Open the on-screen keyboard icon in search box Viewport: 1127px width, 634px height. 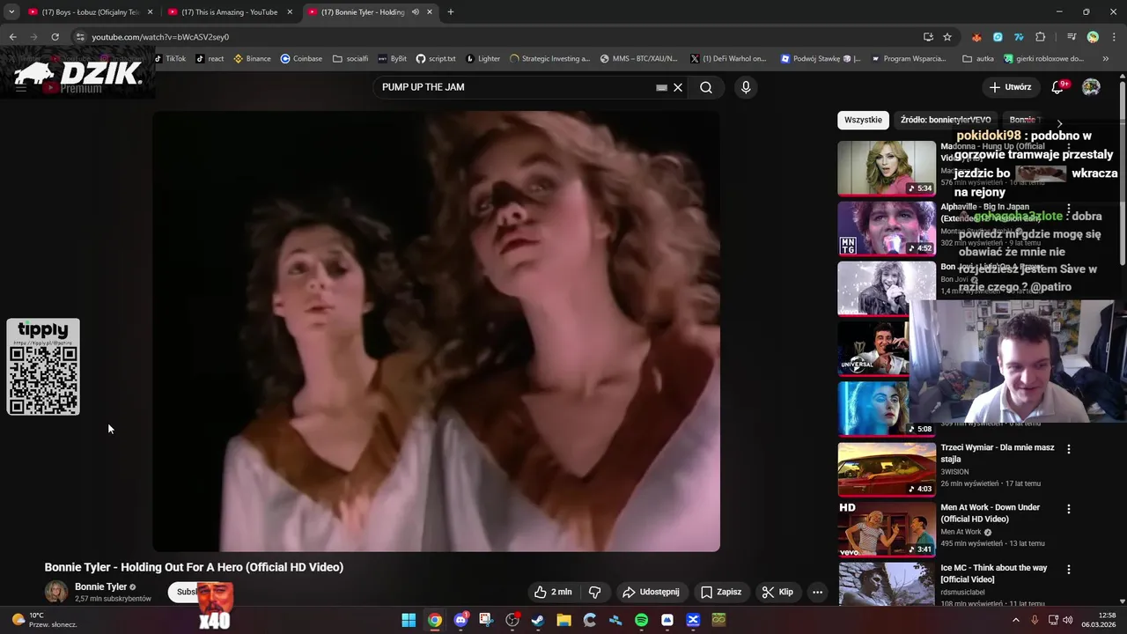click(x=661, y=87)
